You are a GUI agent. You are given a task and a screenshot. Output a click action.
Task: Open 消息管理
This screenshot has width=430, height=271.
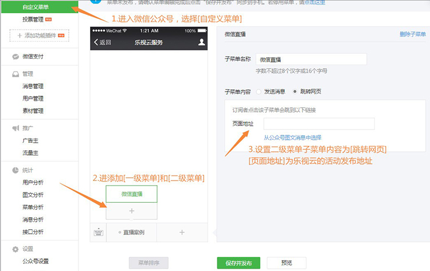33,87
